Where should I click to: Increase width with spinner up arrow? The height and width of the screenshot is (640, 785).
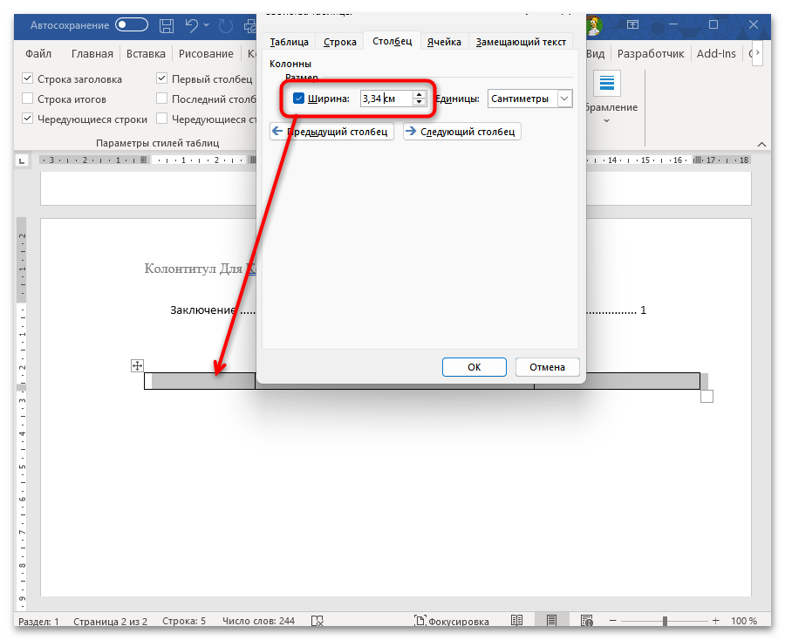[x=420, y=94]
